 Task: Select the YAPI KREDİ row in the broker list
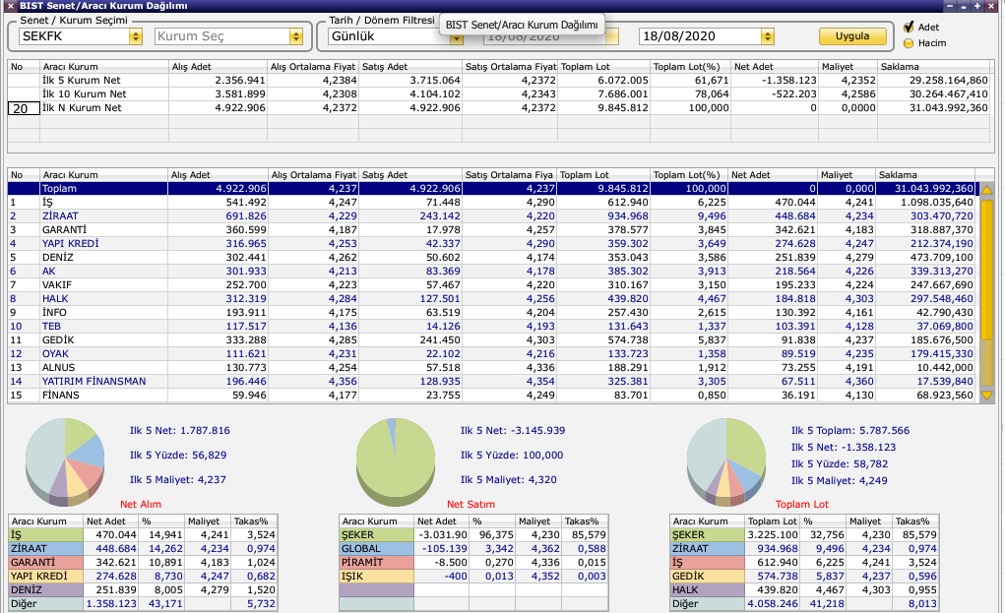pyautogui.click(x=491, y=243)
